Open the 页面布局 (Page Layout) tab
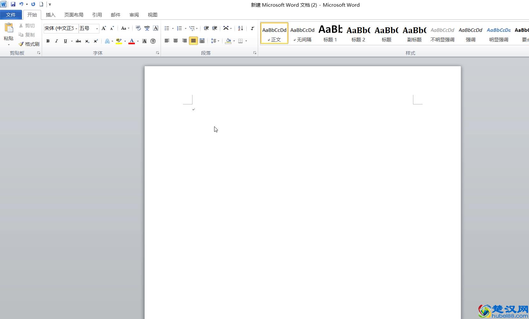Screen dimensions: 529x319 [x=74, y=15]
